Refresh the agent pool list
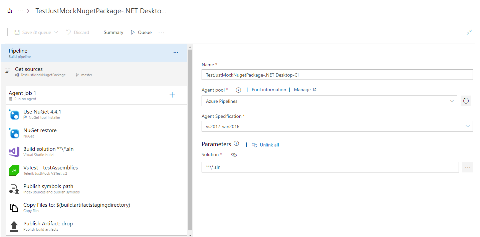 pyautogui.click(x=466, y=101)
